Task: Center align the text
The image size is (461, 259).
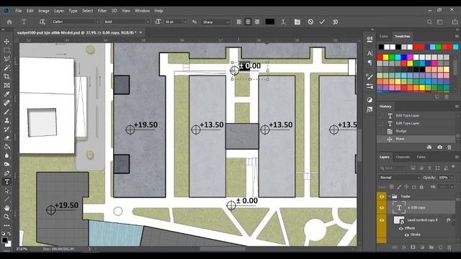Action: click(248, 22)
